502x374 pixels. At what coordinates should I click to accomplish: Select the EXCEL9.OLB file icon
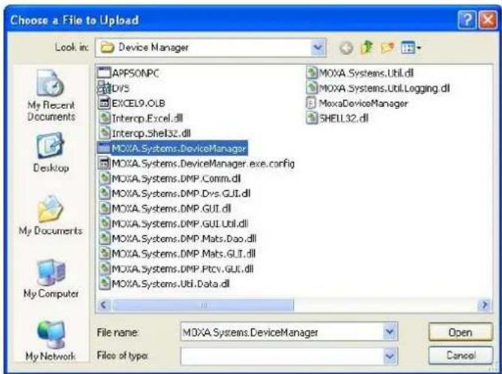(104, 103)
